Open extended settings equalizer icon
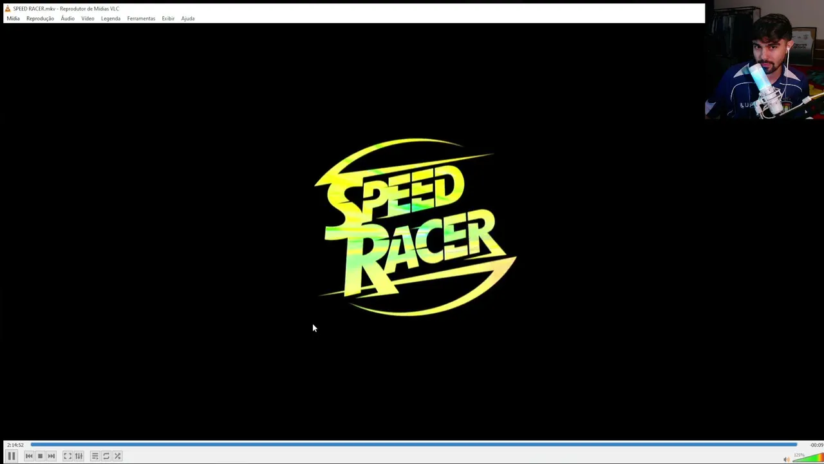The height and width of the screenshot is (464, 824). pyautogui.click(x=79, y=456)
